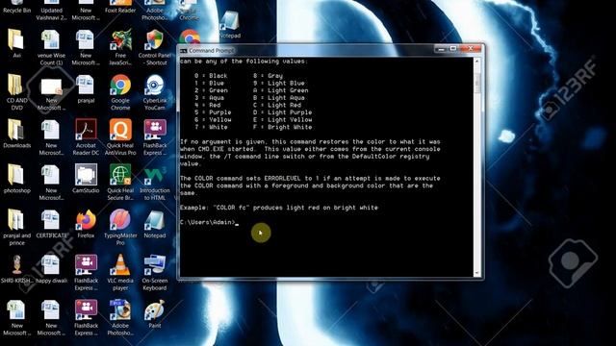The width and height of the screenshot is (616, 346).
Task: Open Quick Heal AntiVirus Pro shortcut
Action: click(x=120, y=137)
